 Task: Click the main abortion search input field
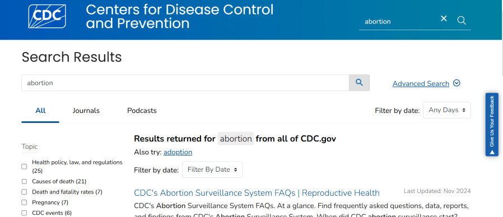pos(185,83)
